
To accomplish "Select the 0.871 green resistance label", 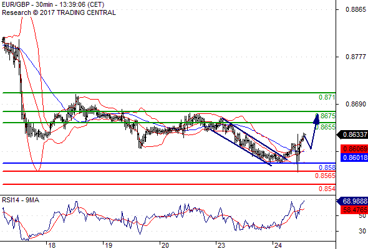I will click(327, 97).
